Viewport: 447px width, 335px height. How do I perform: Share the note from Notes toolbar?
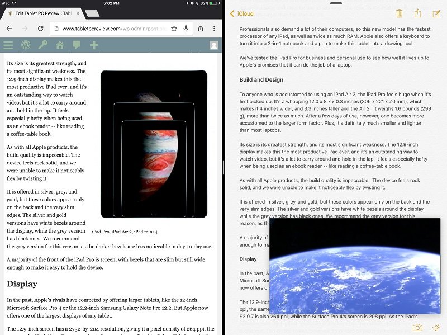(417, 13)
